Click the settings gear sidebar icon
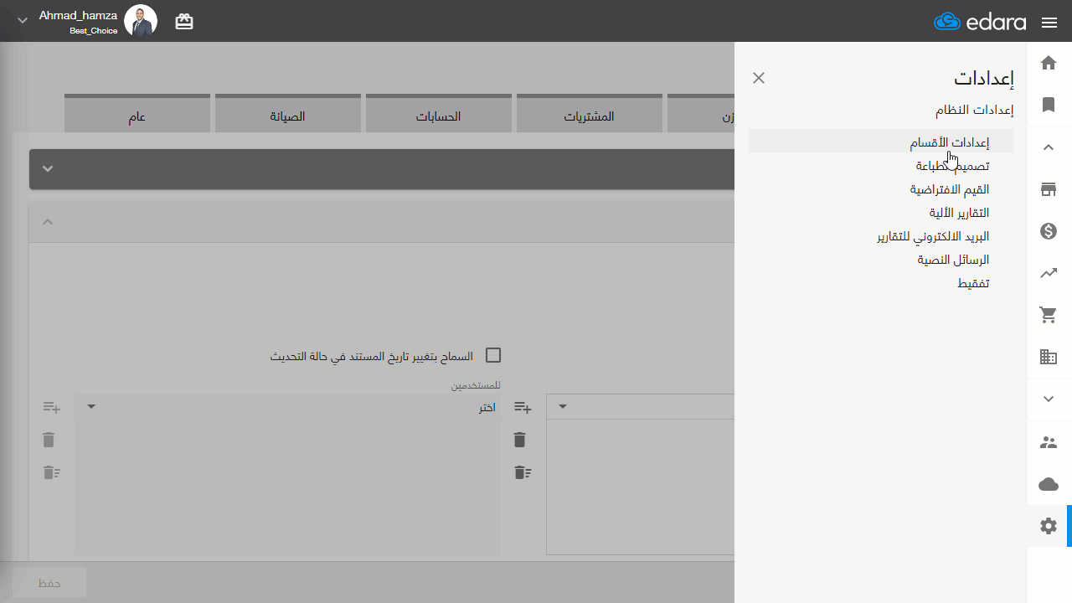The height and width of the screenshot is (603, 1072). [1049, 526]
